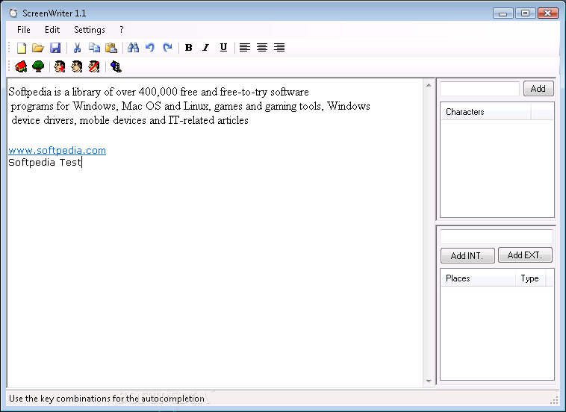The image size is (566, 412).
Task: Open the ? help menu
Action: click(122, 30)
